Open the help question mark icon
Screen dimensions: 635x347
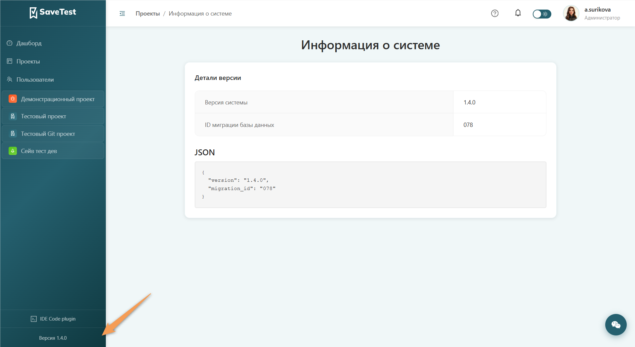[495, 14]
